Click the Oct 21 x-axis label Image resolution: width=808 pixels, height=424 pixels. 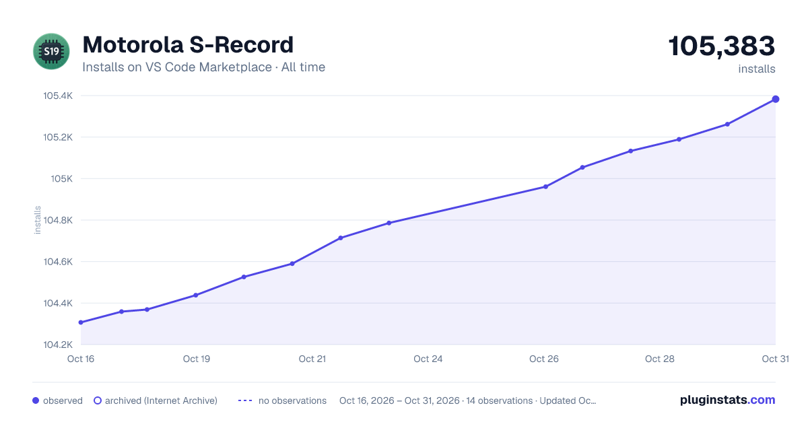coord(312,359)
